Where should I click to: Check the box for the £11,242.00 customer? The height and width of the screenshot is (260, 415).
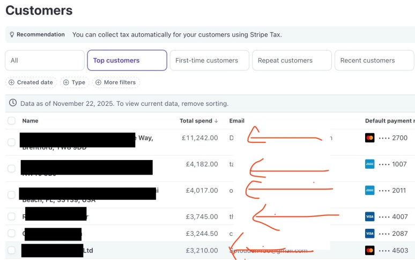click(12, 142)
